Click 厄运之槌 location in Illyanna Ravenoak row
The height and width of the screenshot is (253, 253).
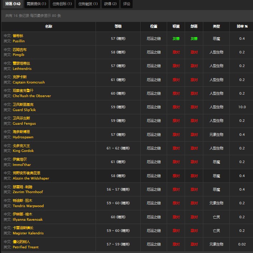pos(154,217)
